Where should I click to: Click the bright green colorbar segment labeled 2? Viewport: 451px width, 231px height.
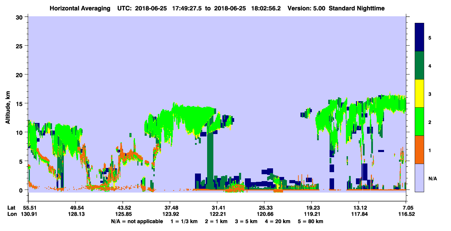[x=419, y=122]
